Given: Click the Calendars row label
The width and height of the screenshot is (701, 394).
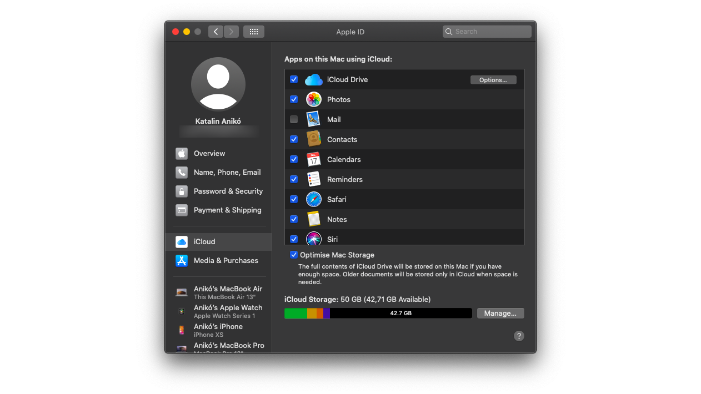Looking at the screenshot, I should coord(344,160).
